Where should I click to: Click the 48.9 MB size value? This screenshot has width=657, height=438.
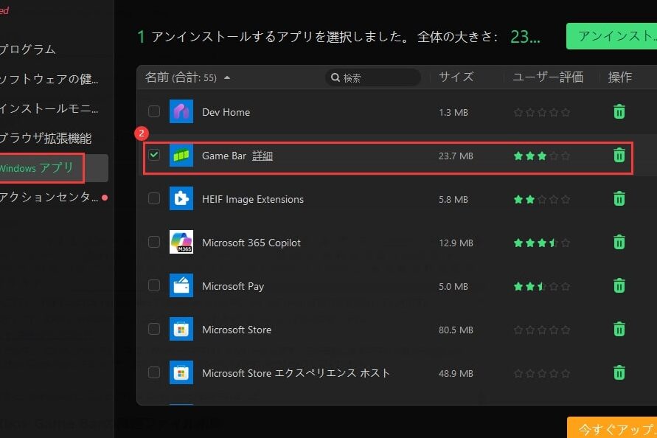(x=456, y=373)
